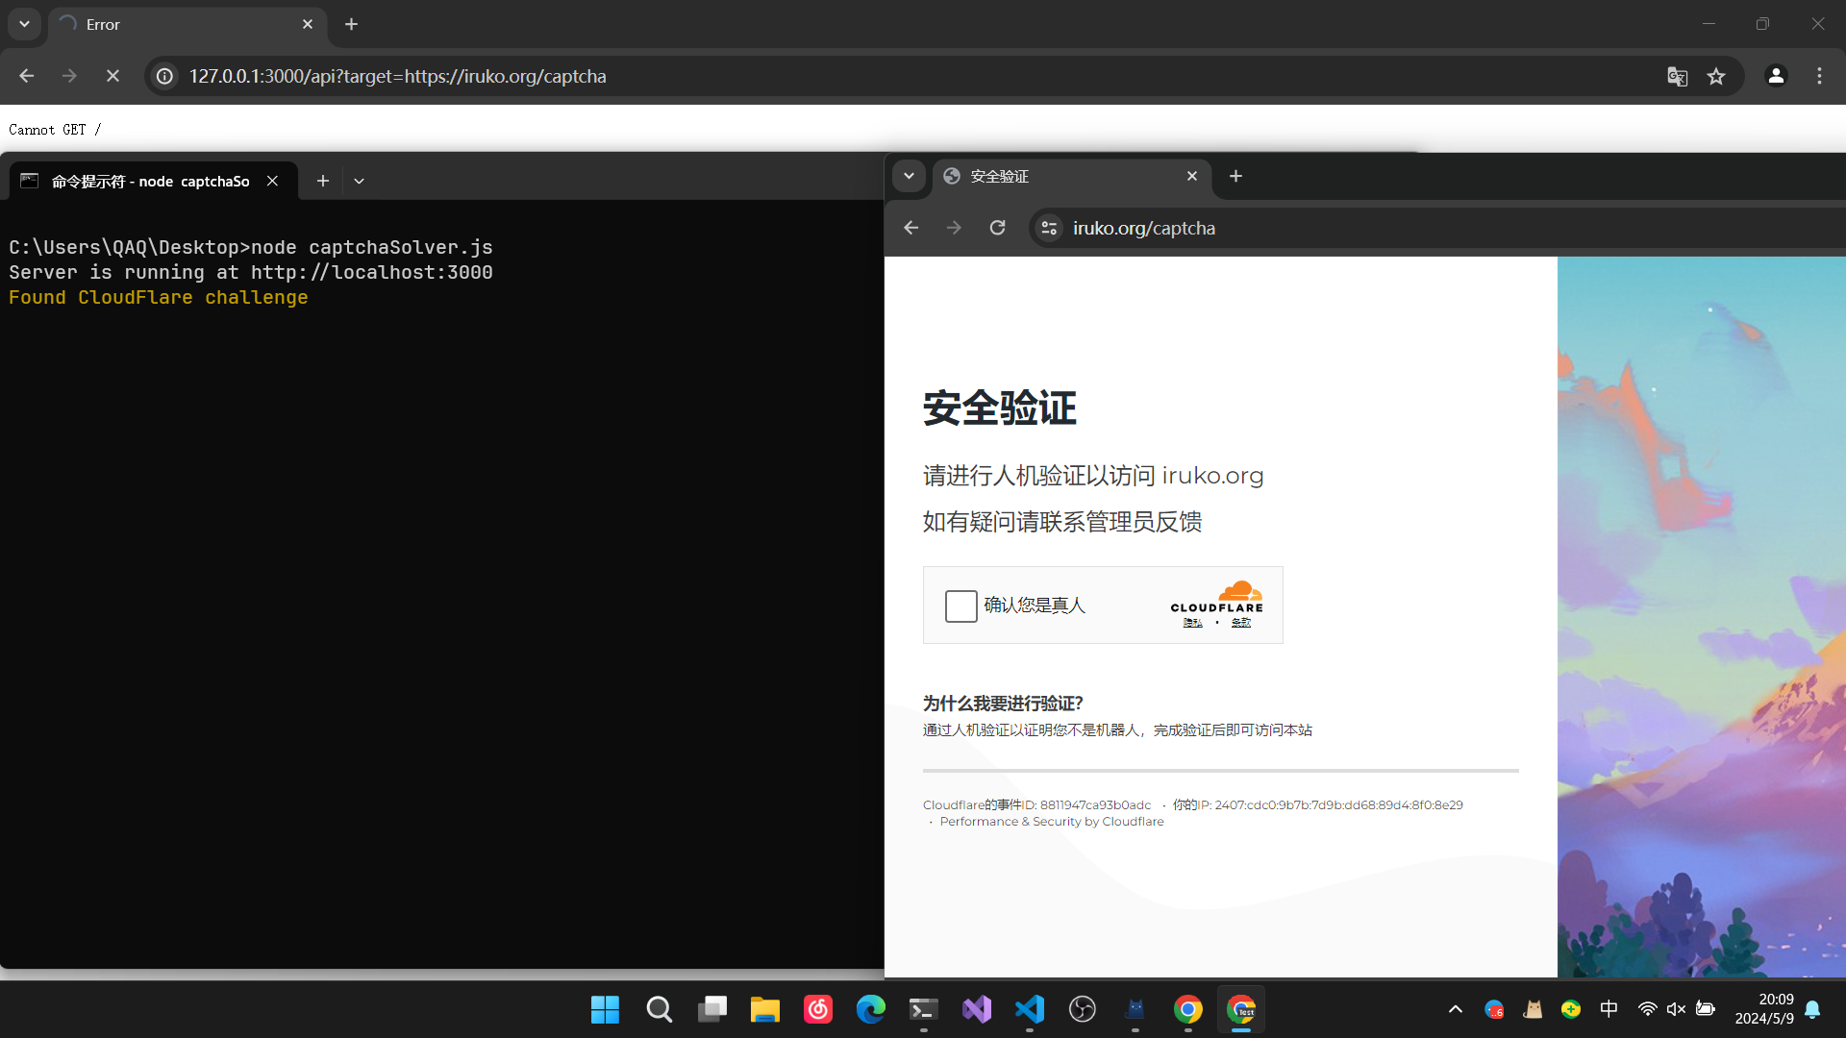The height and width of the screenshot is (1038, 1846).
Task: Open site settings icon next to iruko.org URL
Action: click(x=1049, y=228)
